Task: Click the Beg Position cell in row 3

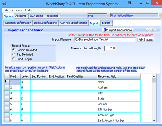Action: pos(39,93)
